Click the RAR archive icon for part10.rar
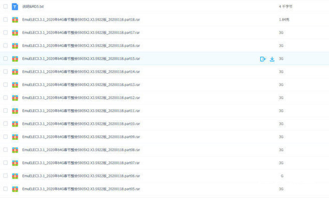Viewport: 329px width, 198px height. click(x=15, y=124)
